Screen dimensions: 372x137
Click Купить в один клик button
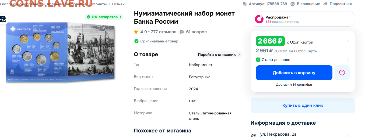click(x=303, y=106)
